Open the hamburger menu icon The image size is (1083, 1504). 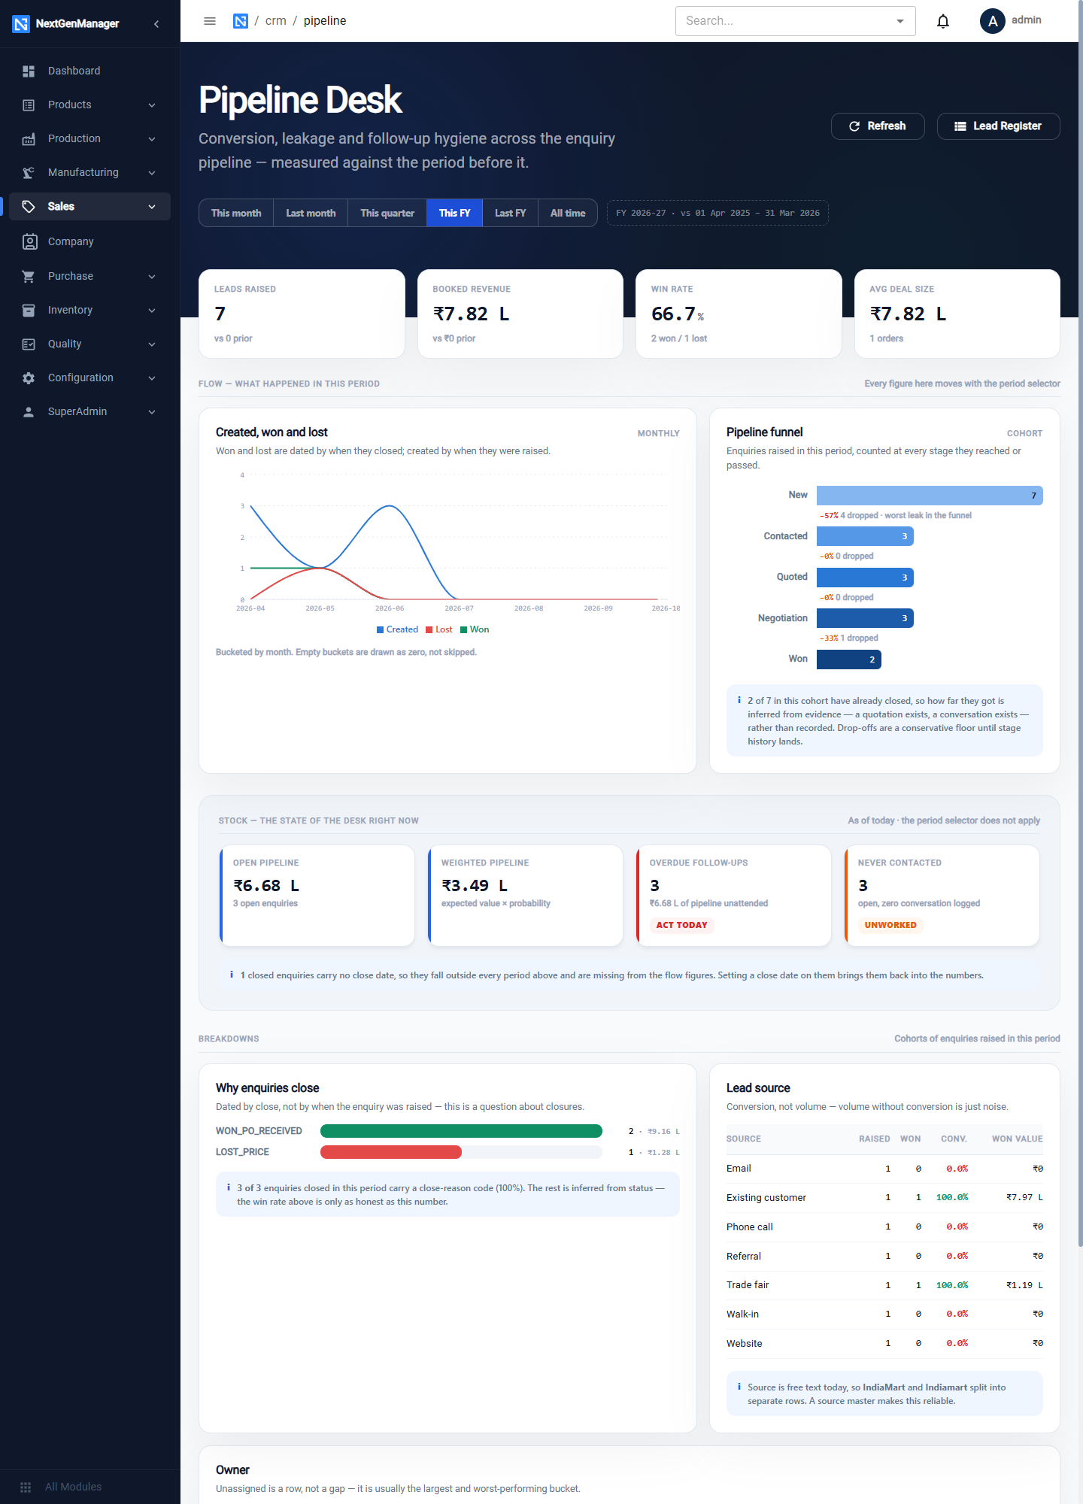(x=210, y=21)
